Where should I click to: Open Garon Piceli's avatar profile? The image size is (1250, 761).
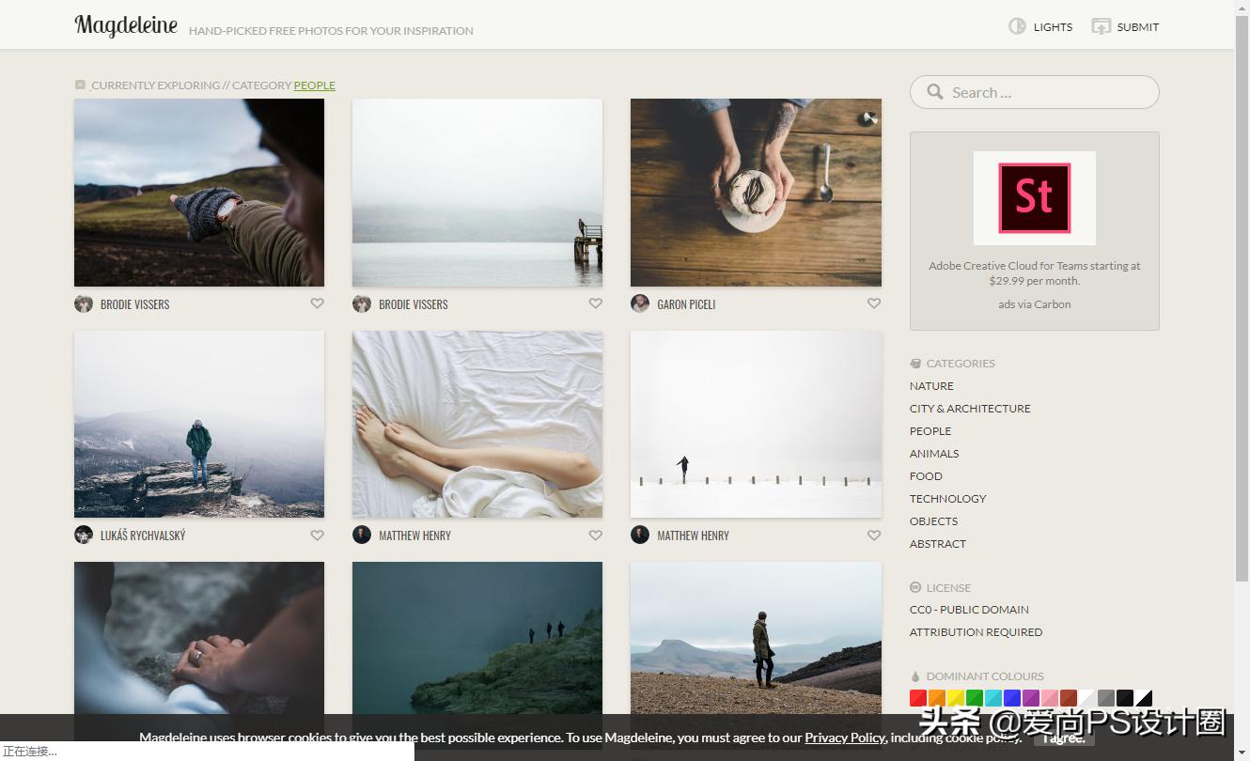(640, 303)
